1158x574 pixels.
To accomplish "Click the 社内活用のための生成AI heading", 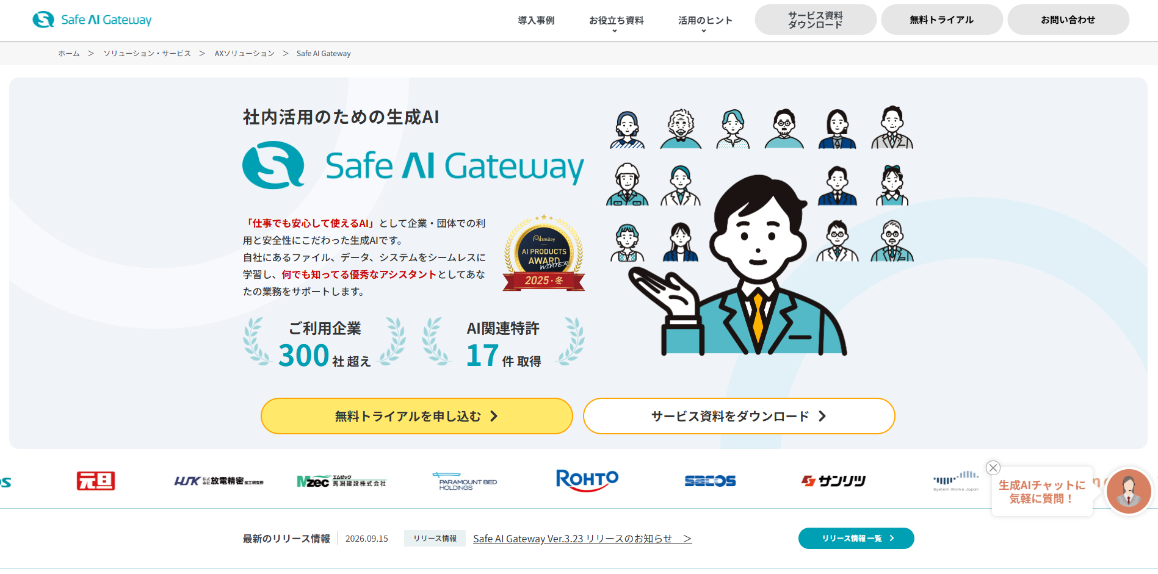I will point(341,117).
